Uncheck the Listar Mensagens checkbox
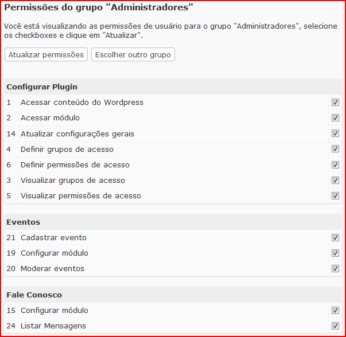This screenshot has width=346, height=337. pos(335,326)
